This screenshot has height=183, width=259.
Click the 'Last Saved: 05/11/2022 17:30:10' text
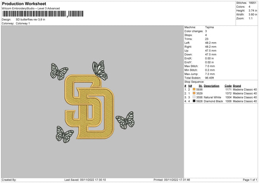click(85, 180)
